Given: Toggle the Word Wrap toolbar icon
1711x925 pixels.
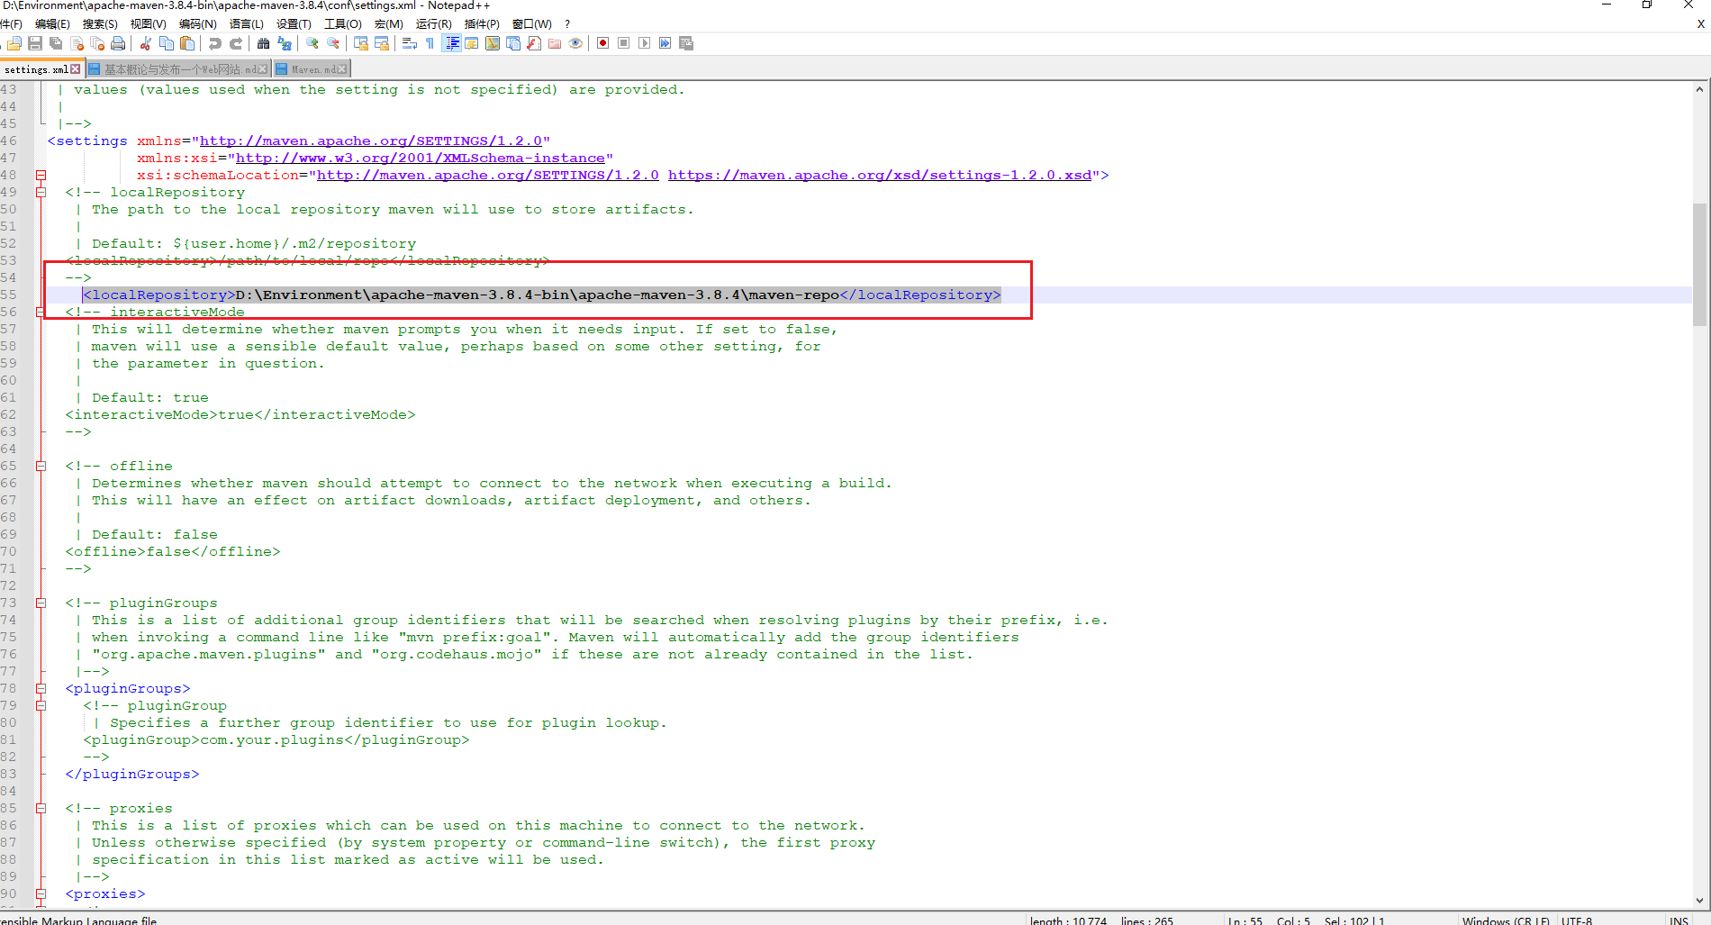Looking at the screenshot, I should (409, 43).
